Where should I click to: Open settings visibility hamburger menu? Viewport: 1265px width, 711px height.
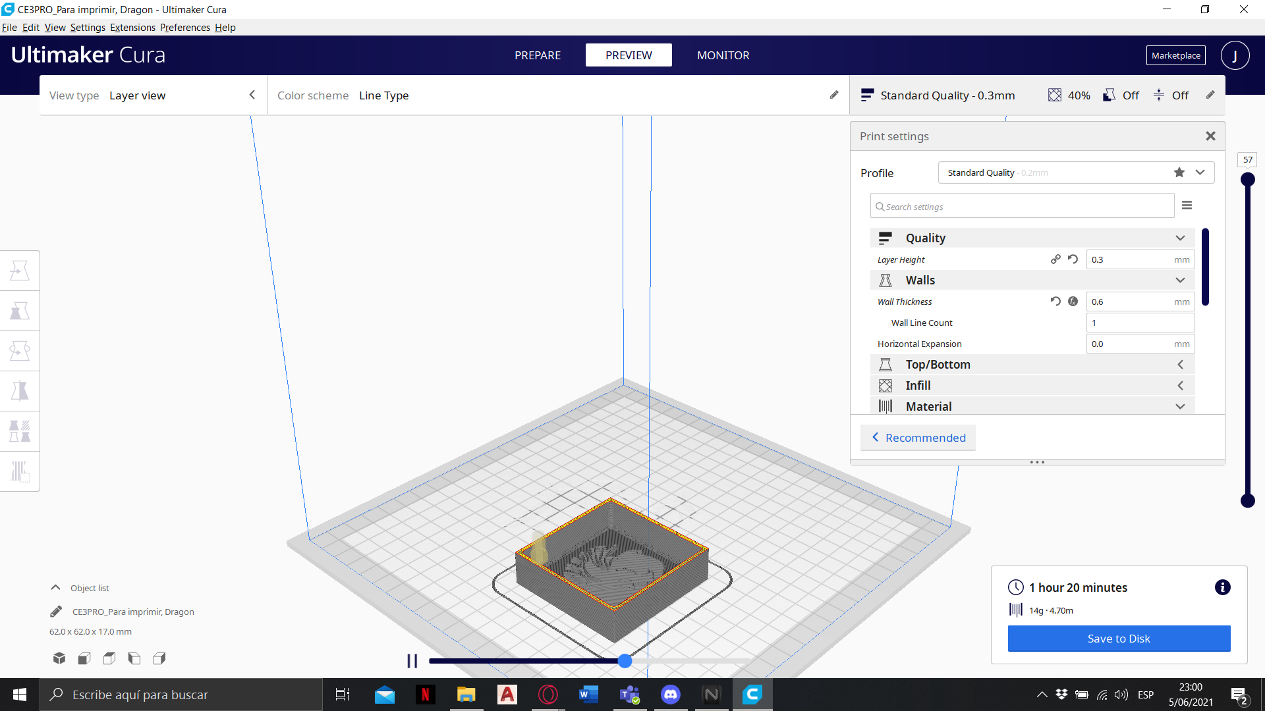click(1187, 205)
